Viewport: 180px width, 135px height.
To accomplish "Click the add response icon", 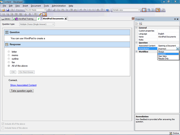I will pos(3,14).
